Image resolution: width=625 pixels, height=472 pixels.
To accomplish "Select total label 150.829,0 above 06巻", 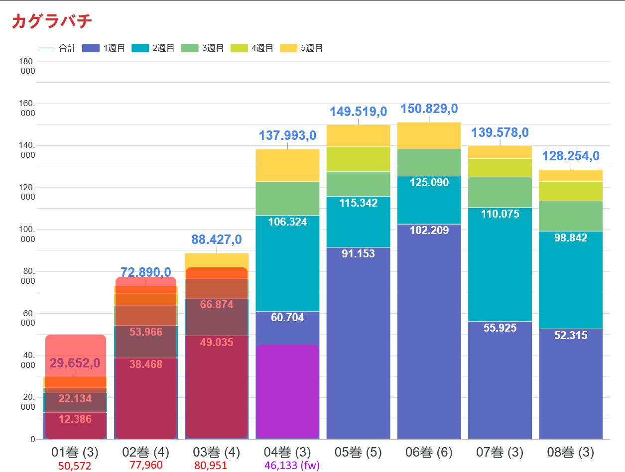I will (x=429, y=109).
